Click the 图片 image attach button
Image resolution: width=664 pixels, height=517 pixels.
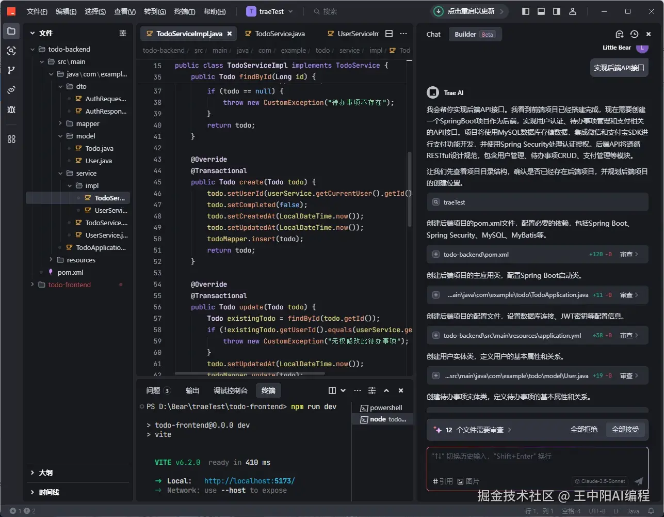[x=468, y=481]
